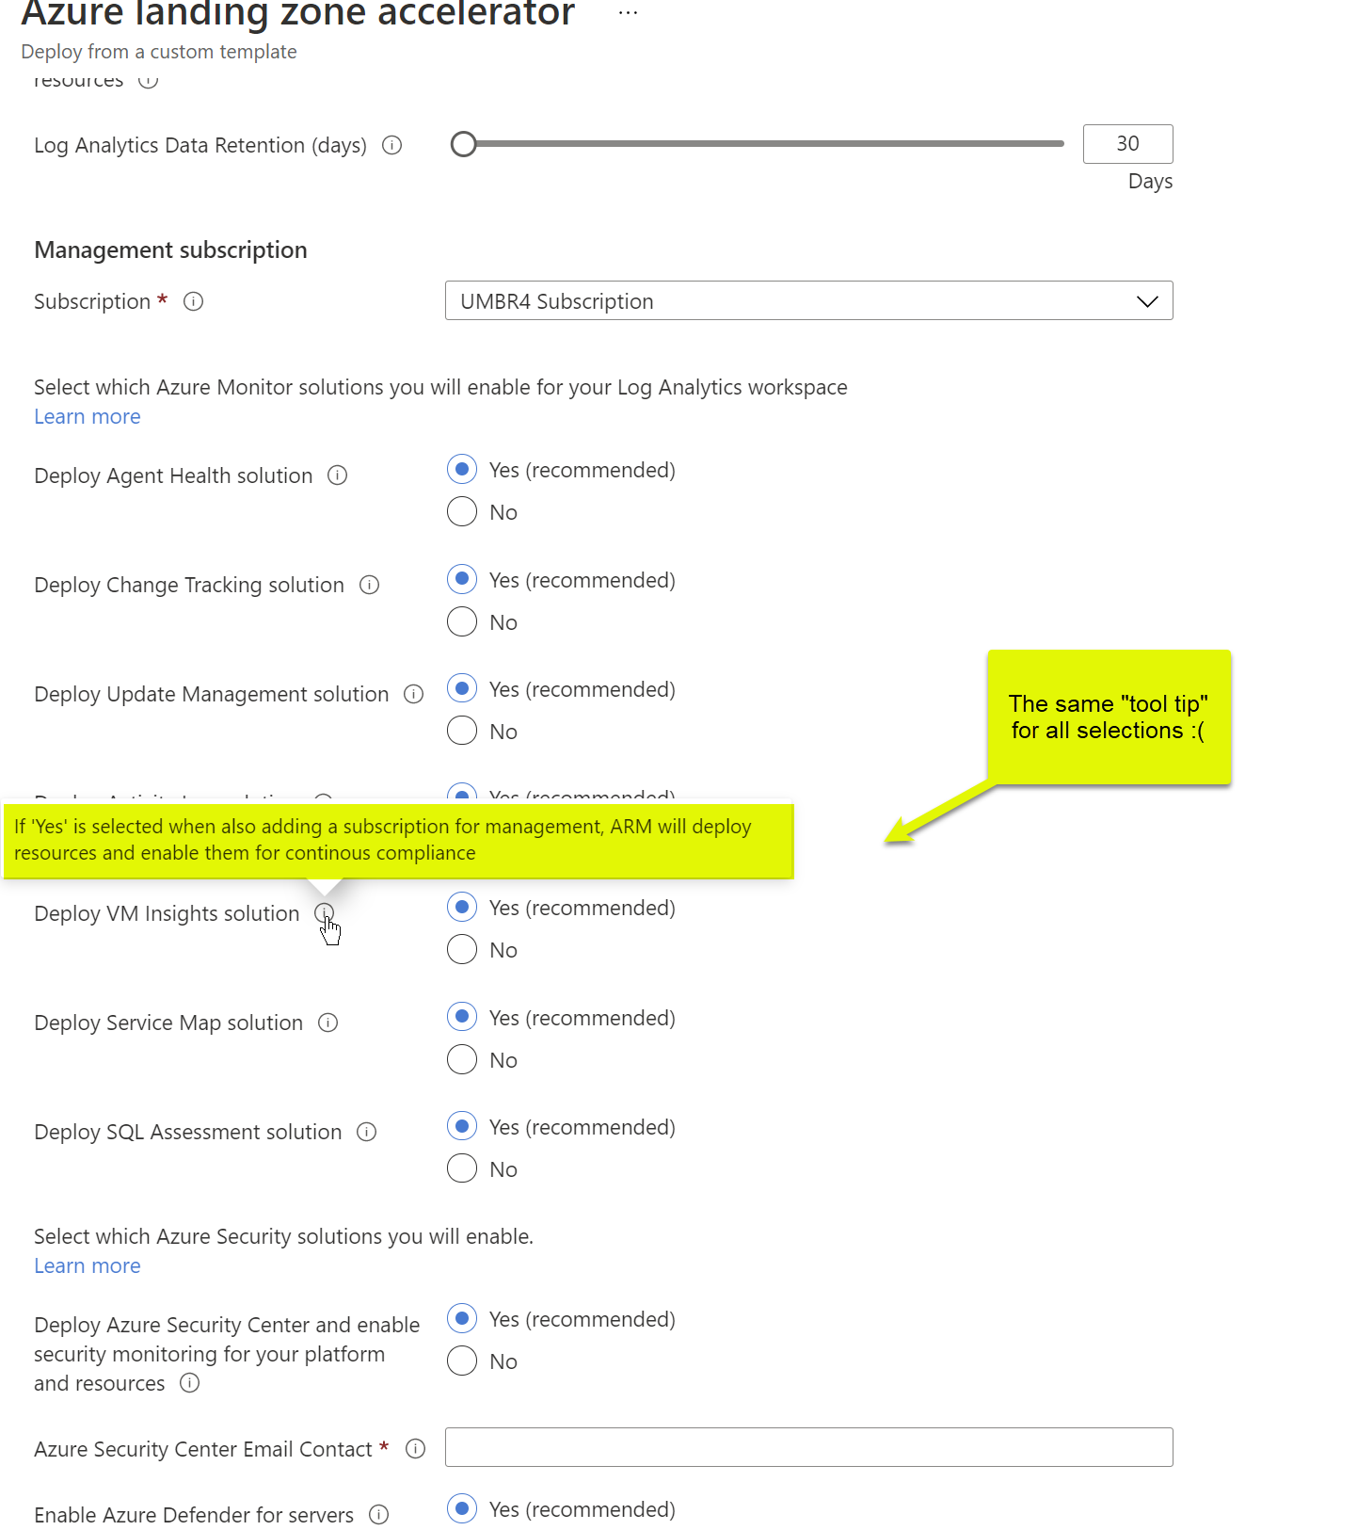Click the 'Deploy from a custom template' subtitle
This screenshot has height=1530, width=1357.
[x=159, y=52]
